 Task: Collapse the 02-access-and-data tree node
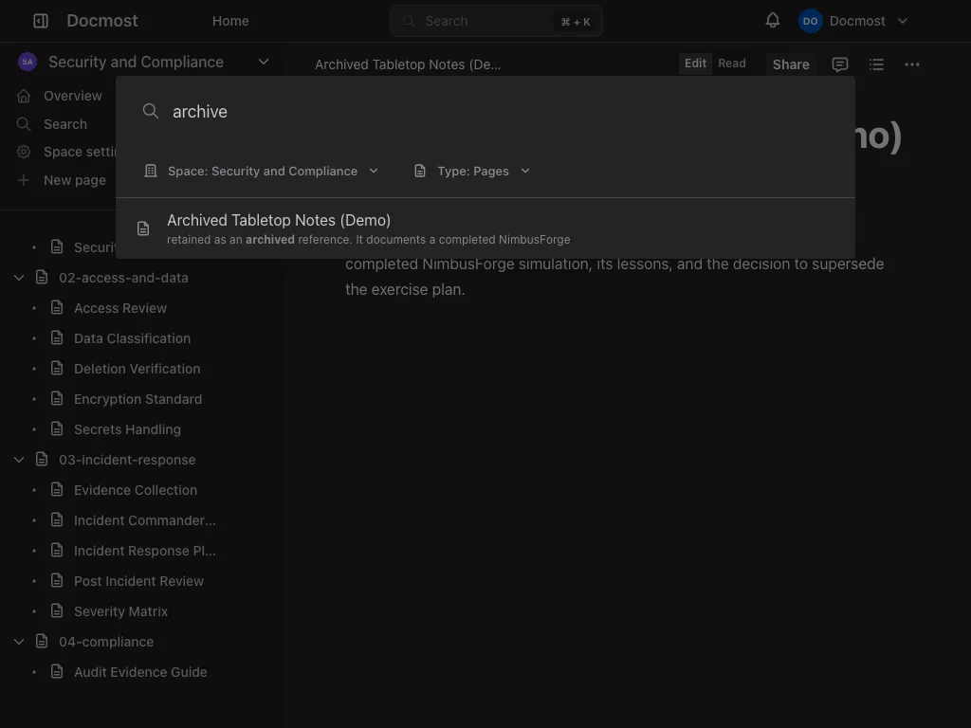pyautogui.click(x=19, y=278)
